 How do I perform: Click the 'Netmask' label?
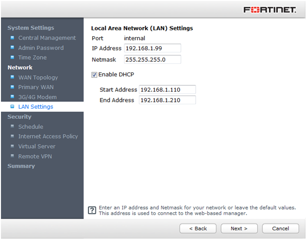(104, 60)
